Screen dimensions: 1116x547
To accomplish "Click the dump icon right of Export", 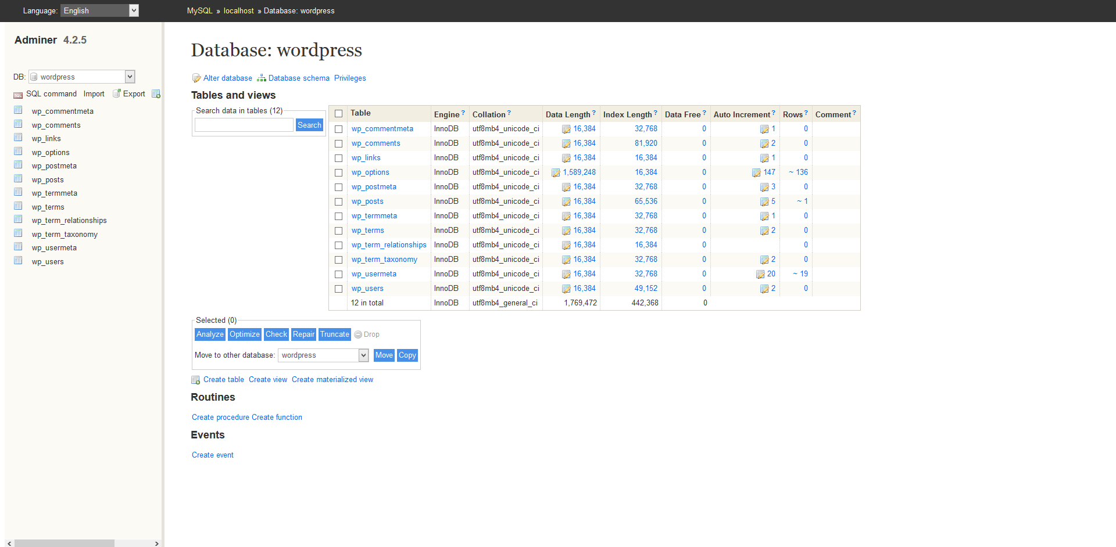I will [x=156, y=93].
